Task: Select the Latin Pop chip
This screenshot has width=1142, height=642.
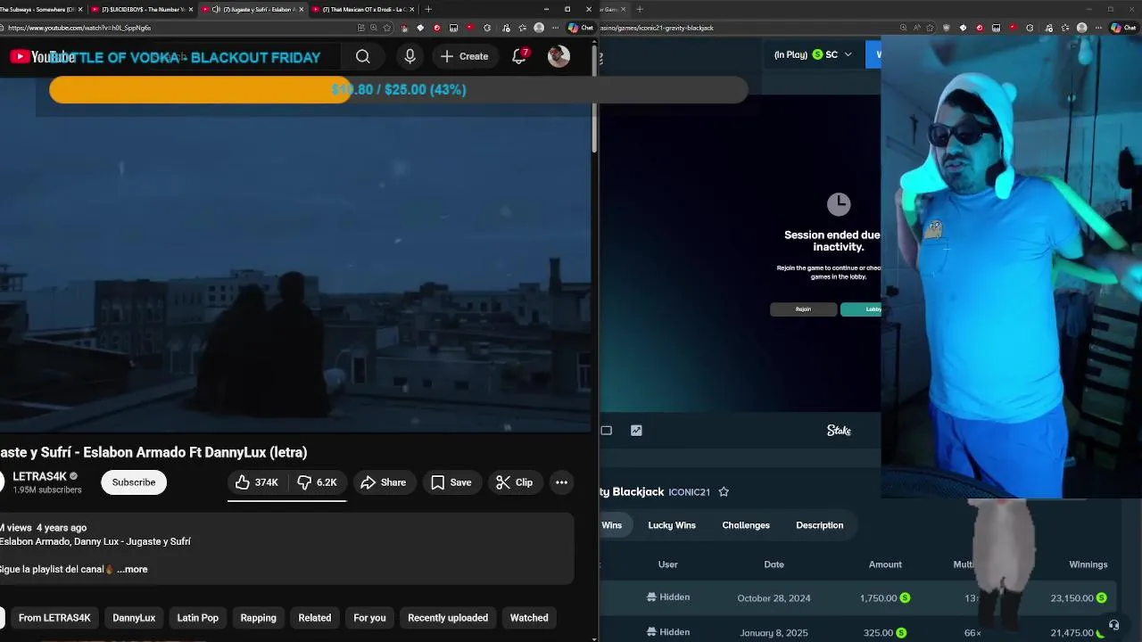Action: [x=198, y=618]
